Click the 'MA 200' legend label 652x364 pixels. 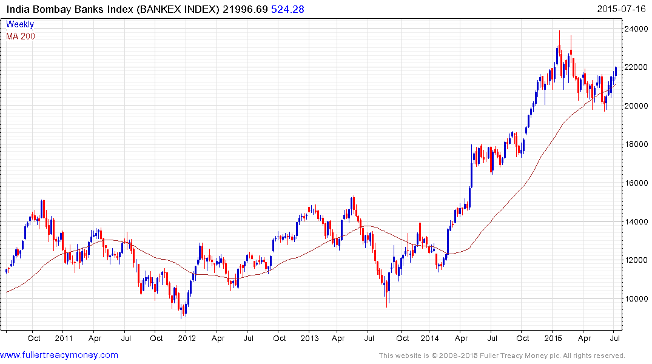pyautogui.click(x=21, y=36)
